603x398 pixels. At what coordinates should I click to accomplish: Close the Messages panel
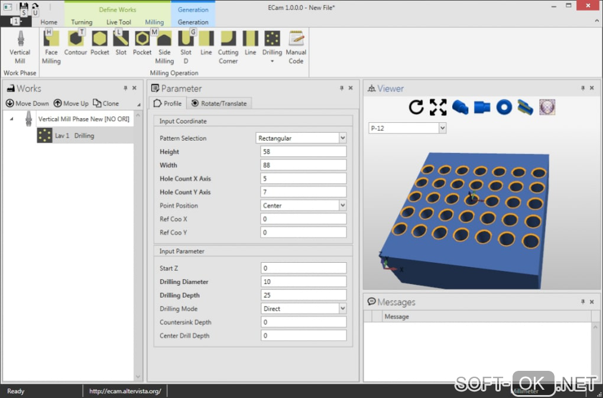click(x=592, y=302)
